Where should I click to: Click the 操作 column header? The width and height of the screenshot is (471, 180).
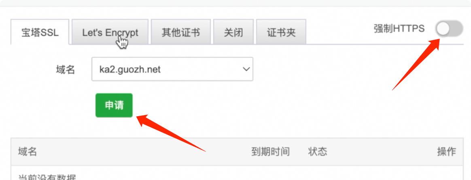point(446,152)
